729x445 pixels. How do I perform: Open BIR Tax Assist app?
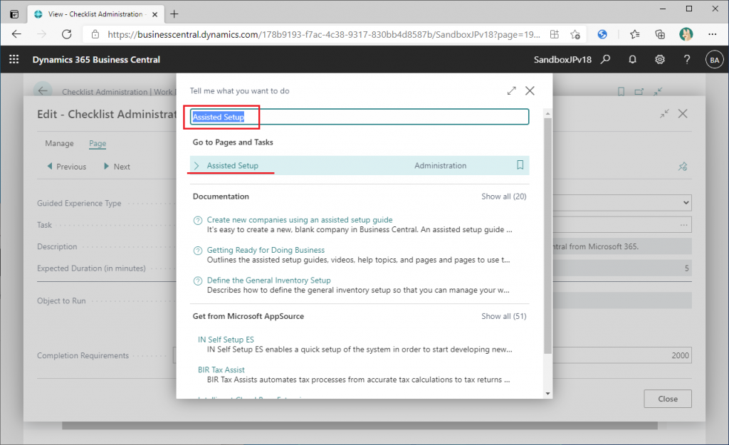point(221,370)
